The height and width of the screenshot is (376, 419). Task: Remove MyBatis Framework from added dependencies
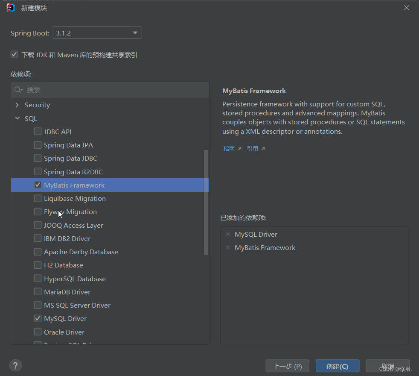pyautogui.click(x=228, y=247)
